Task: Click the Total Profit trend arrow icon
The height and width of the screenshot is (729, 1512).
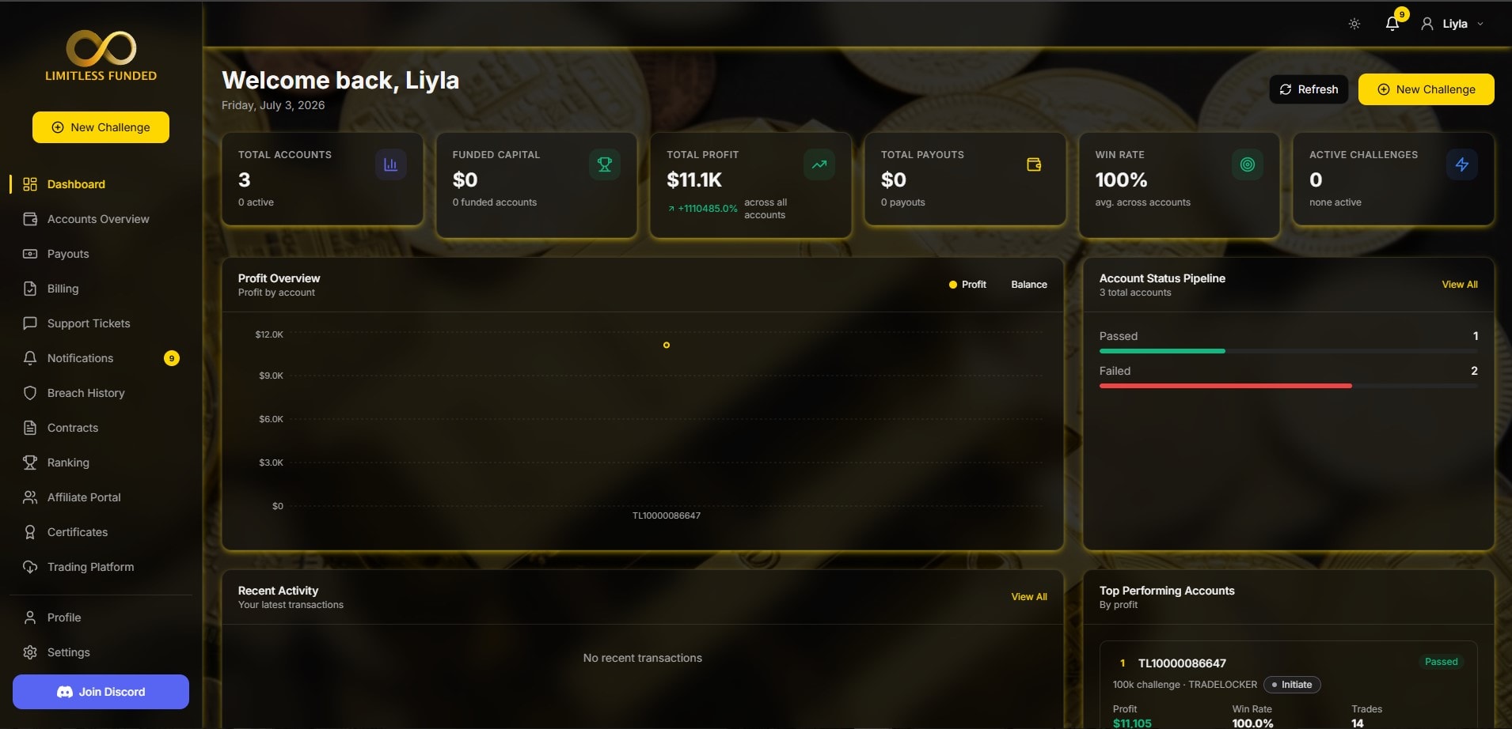Action: coord(819,164)
